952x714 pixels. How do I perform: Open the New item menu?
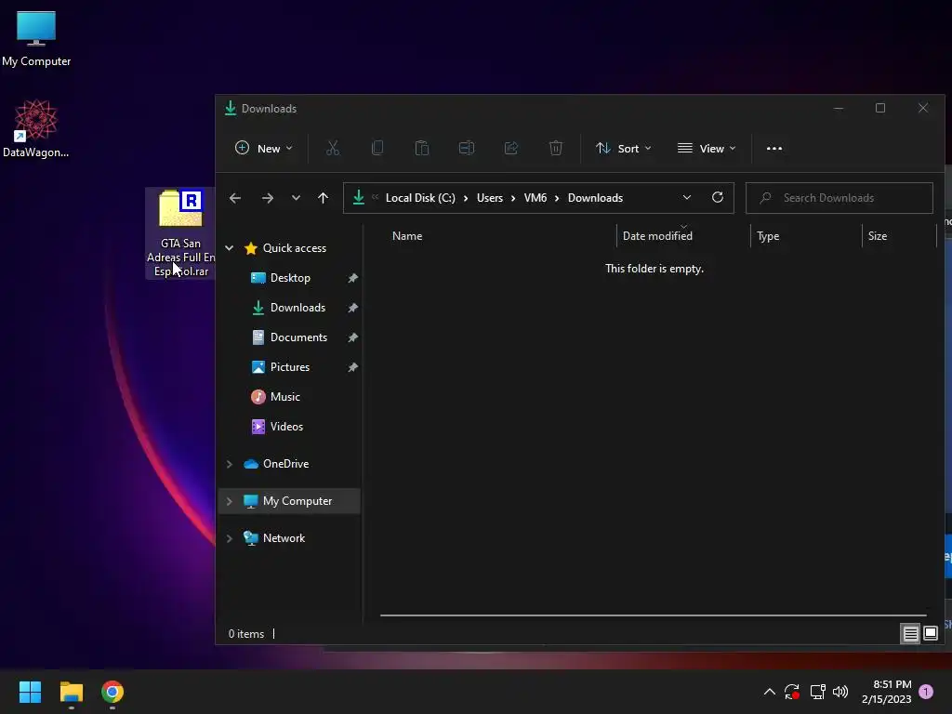coord(263,148)
